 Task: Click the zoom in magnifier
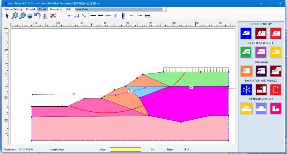(x=15, y=16)
